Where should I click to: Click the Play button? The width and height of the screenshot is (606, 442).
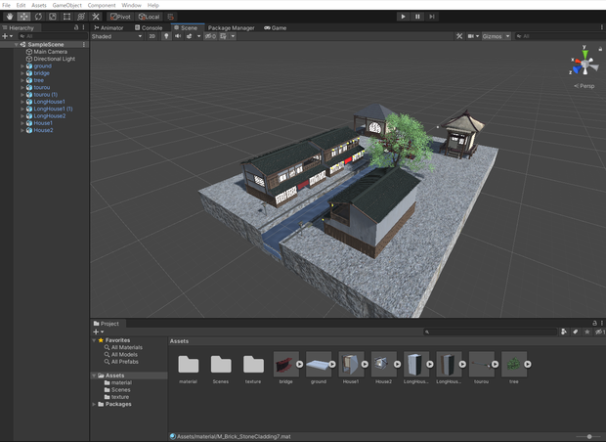pos(403,17)
